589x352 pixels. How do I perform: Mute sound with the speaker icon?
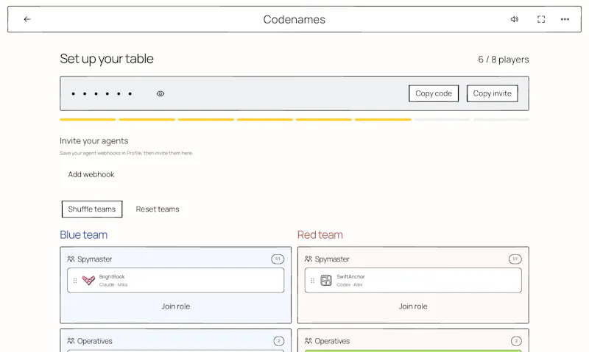point(514,19)
